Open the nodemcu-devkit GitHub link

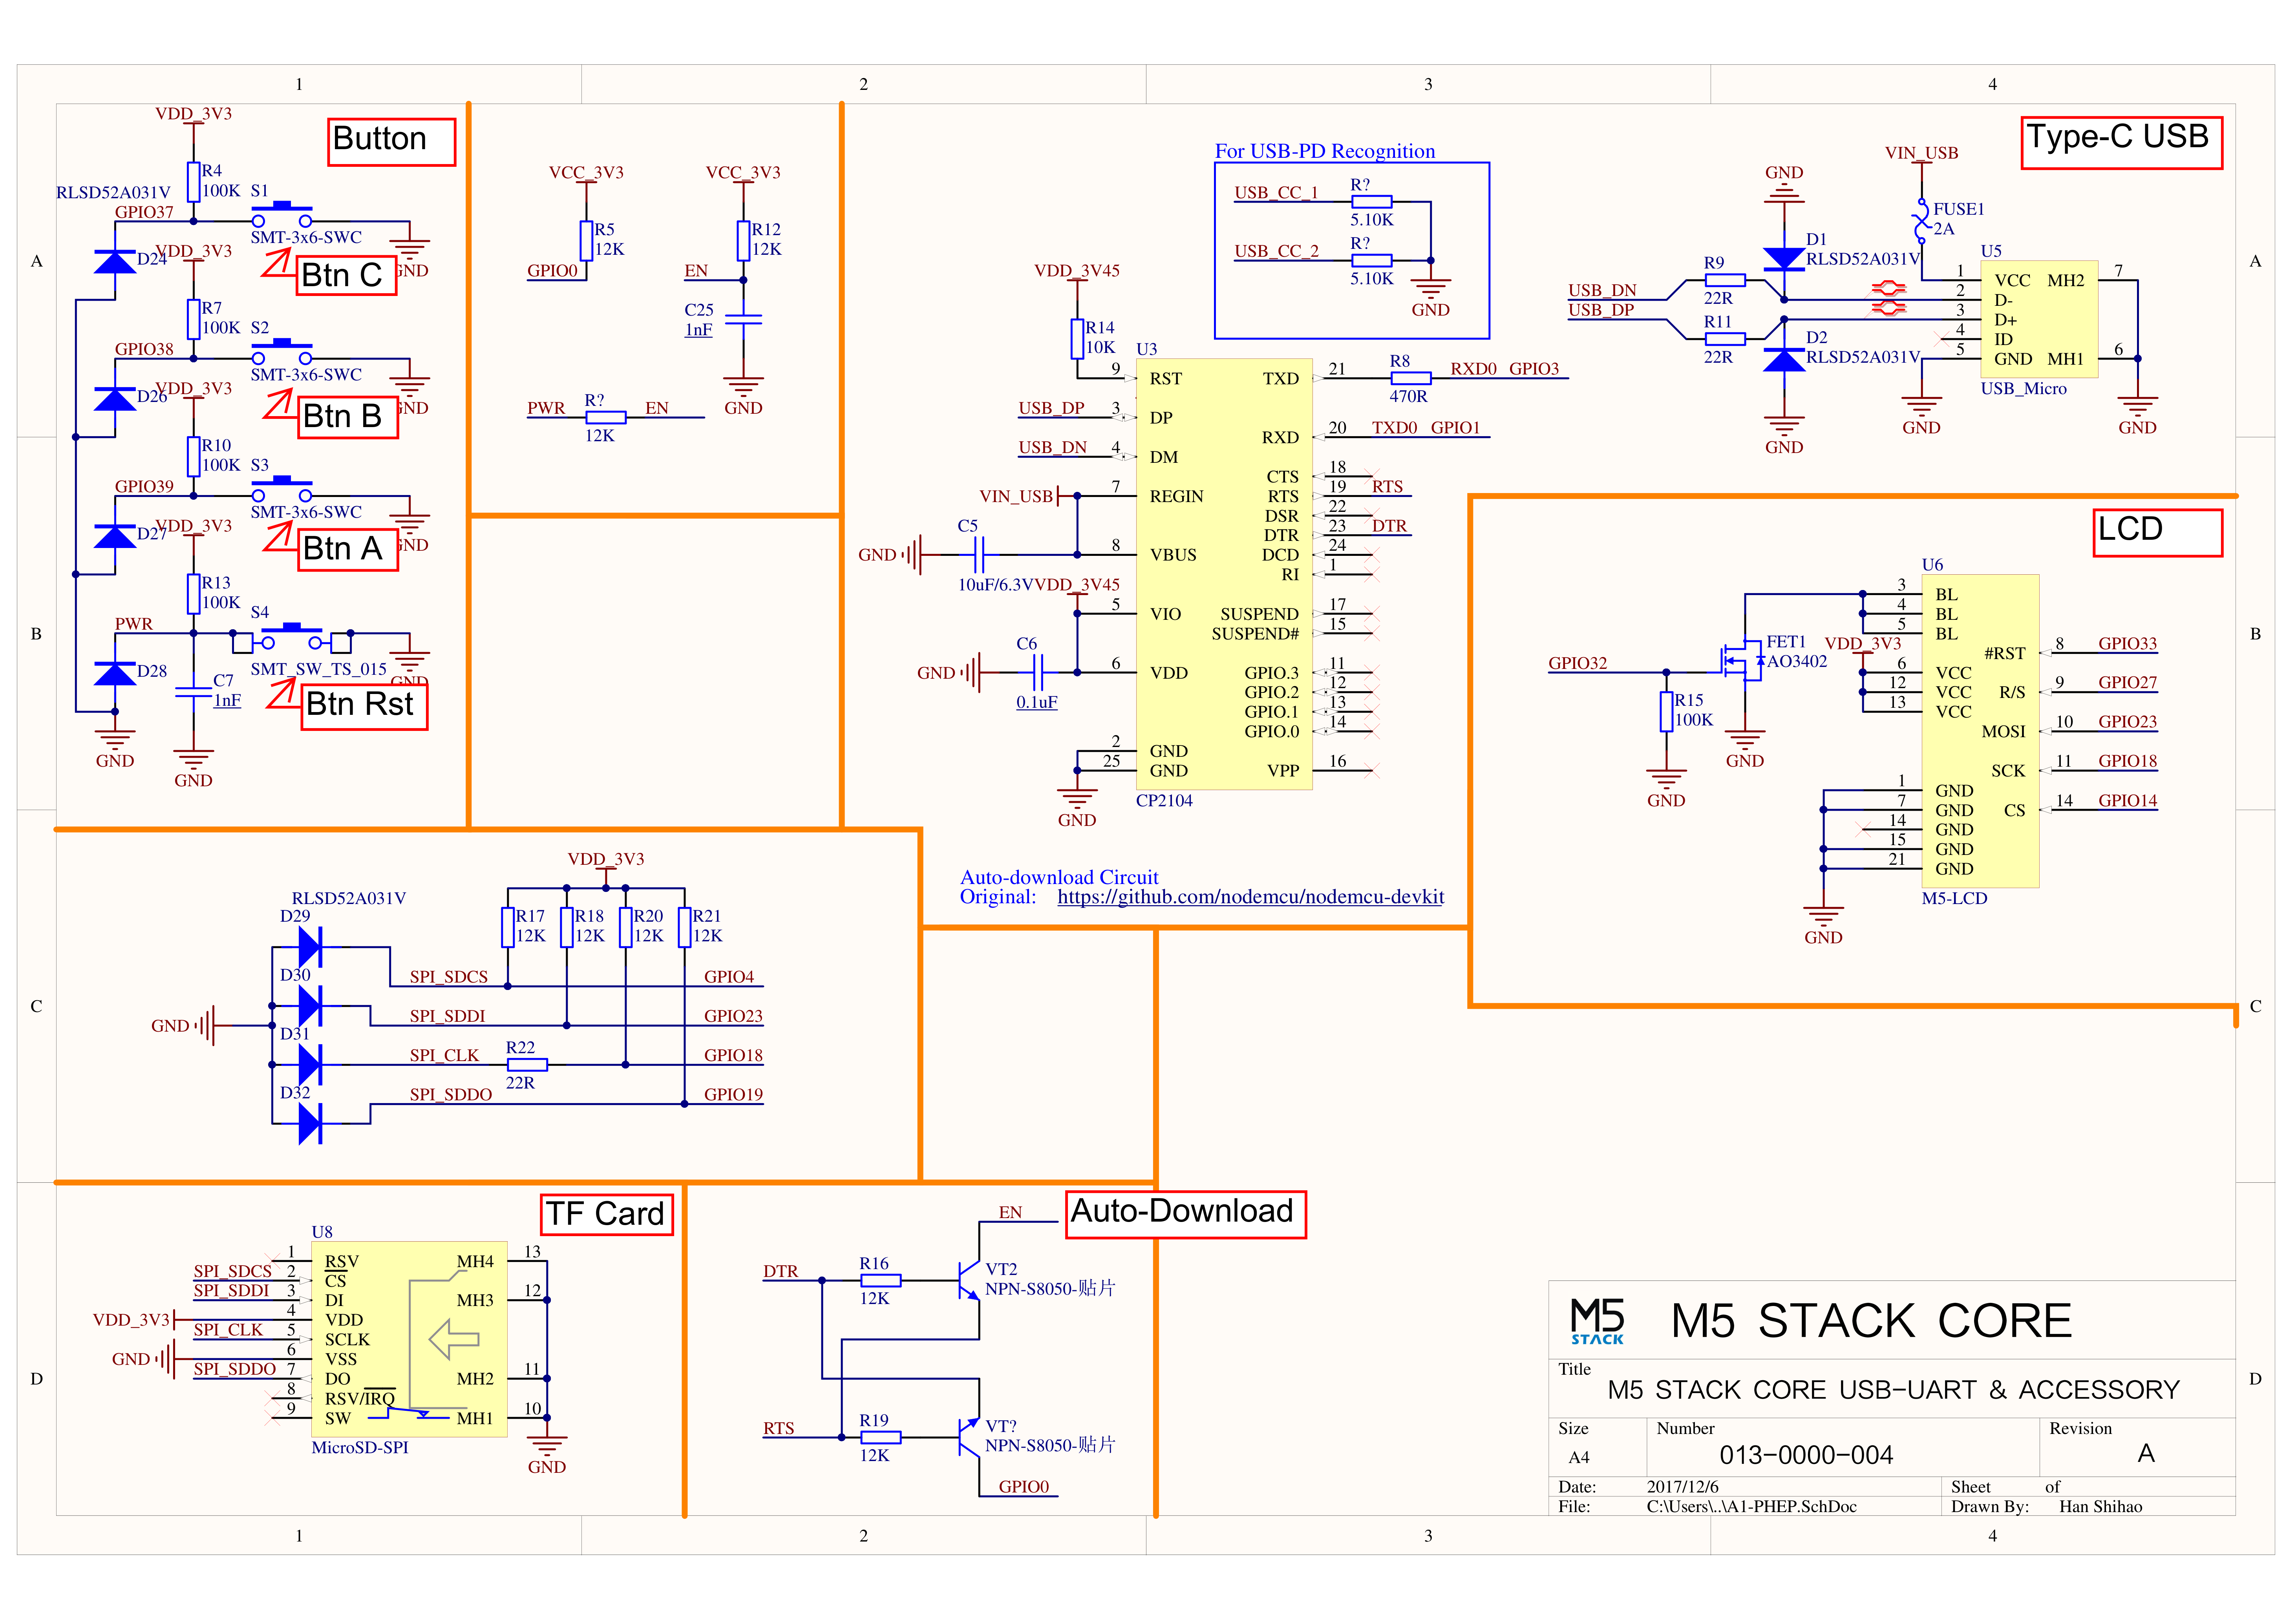pos(1250,897)
